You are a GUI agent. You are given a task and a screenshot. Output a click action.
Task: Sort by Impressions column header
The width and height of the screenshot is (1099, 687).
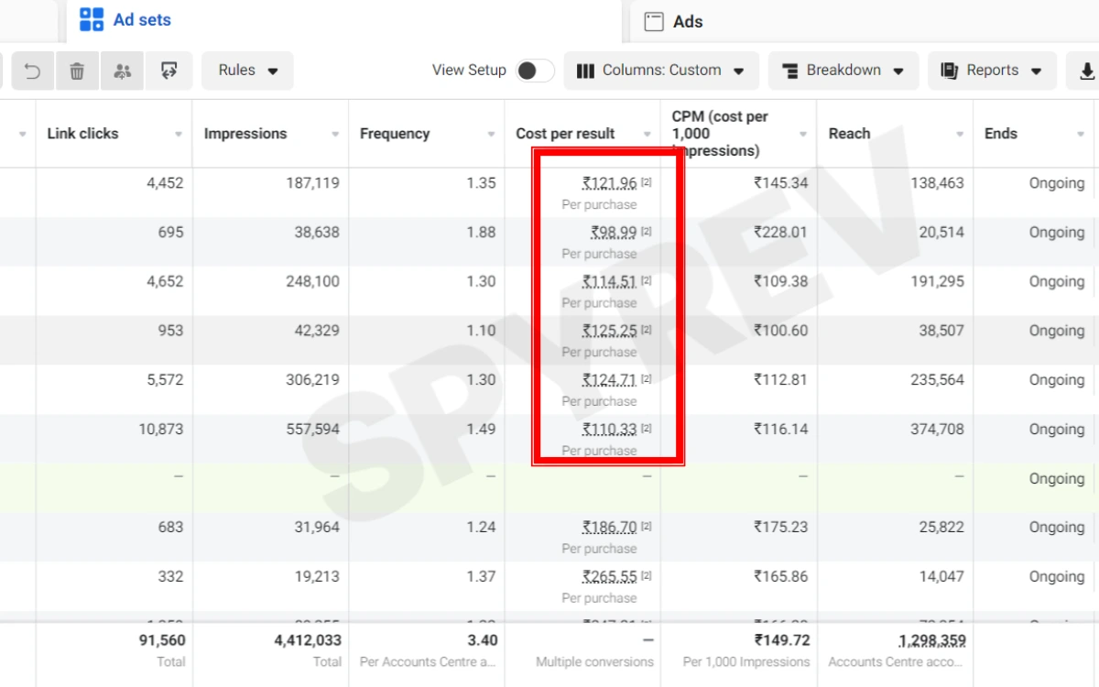coord(245,134)
